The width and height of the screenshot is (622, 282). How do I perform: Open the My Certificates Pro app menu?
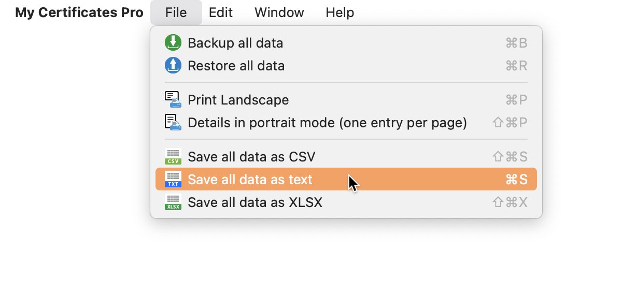[x=79, y=12]
